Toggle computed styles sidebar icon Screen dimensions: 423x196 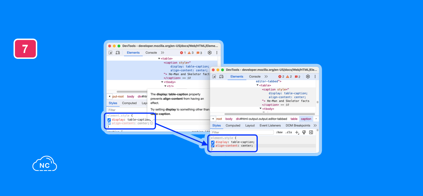click(311, 132)
